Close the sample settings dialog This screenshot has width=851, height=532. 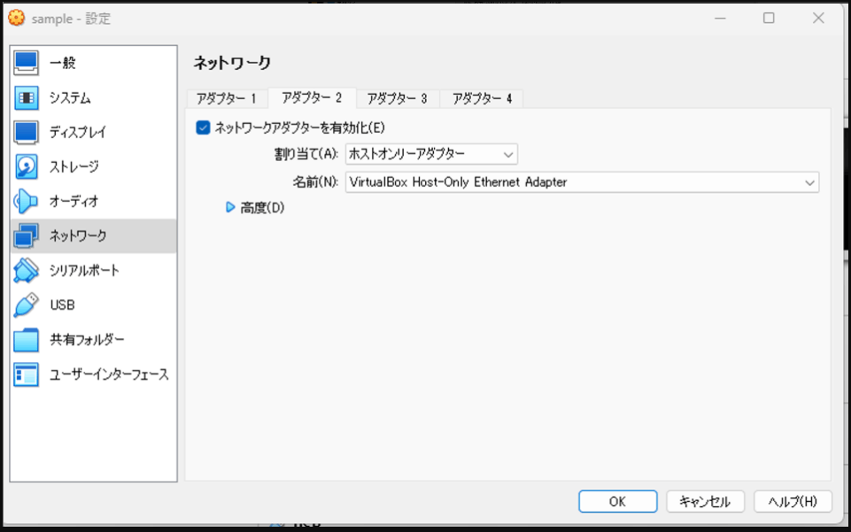pos(818,18)
